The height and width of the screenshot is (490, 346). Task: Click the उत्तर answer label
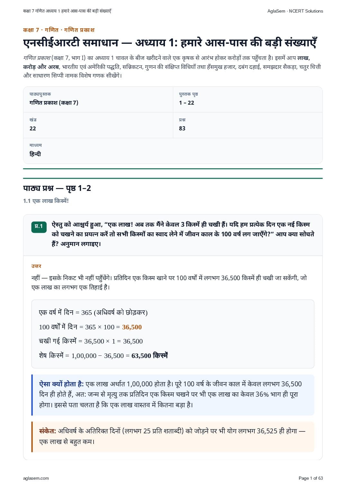(36, 266)
